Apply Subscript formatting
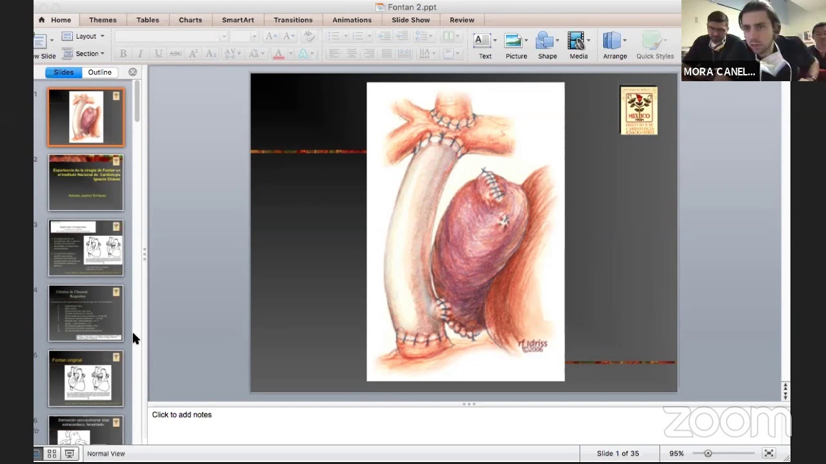This screenshot has width=826, height=464. point(210,53)
